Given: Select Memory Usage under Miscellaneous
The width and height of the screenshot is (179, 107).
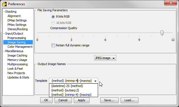Looking at the screenshot, I should click(x=17, y=60).
